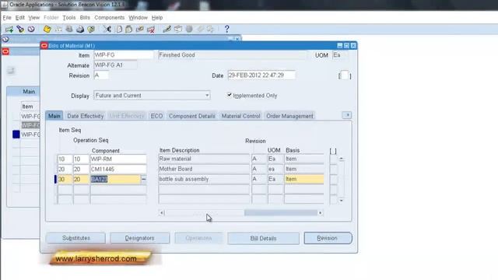Click component list vertical scroll up arrow
The height and width of the screenshot is (280, 498).
point(342,159)
